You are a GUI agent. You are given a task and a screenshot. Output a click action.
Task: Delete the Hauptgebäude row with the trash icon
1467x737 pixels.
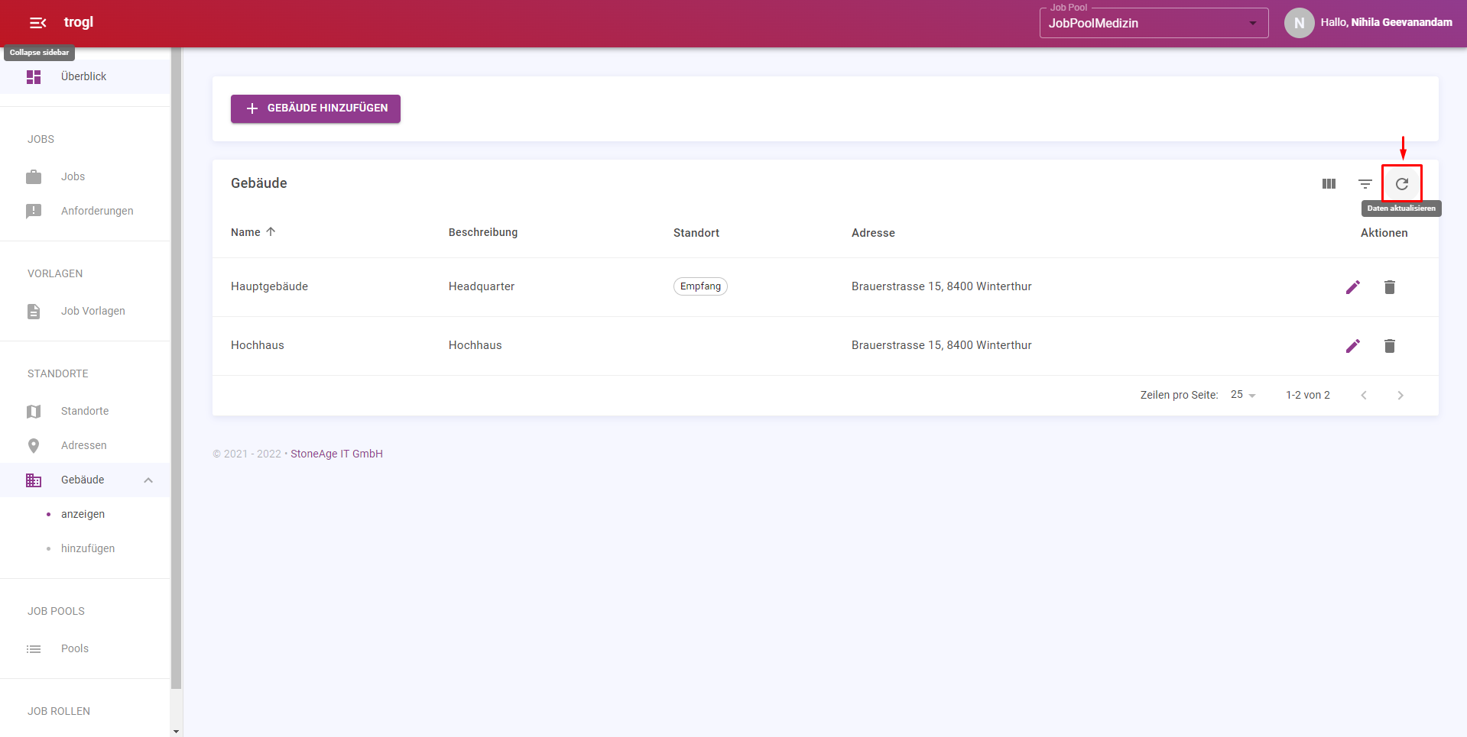click(x=1390, y=287)
